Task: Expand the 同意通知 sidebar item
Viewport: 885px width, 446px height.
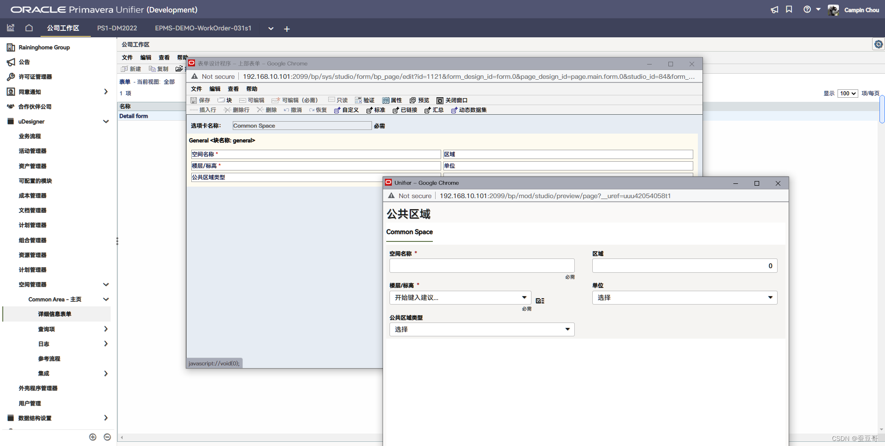Action: pos(106,92)
